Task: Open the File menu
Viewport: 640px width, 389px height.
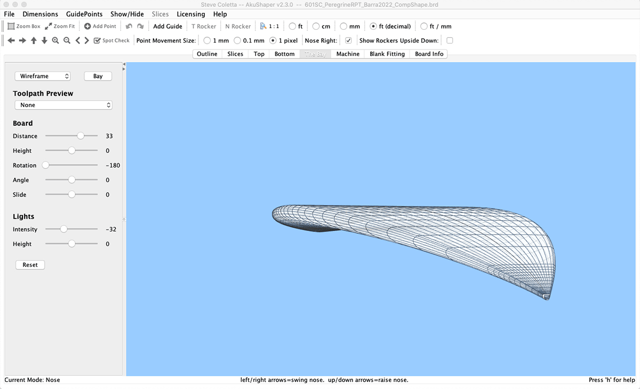Action: pos(9,14)
